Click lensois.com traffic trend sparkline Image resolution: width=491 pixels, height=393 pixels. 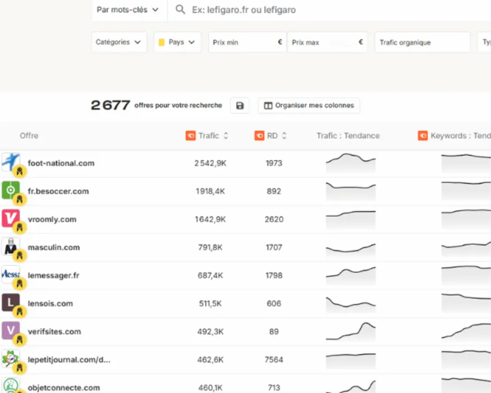[x=351, y=304]
